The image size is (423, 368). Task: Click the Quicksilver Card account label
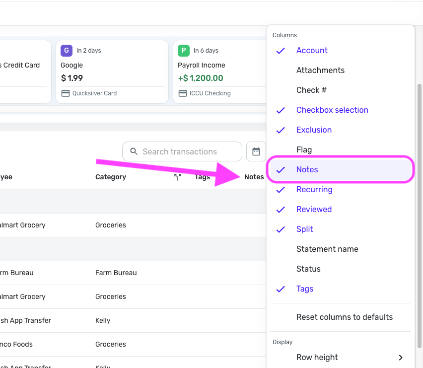click(x=94, y=93)
